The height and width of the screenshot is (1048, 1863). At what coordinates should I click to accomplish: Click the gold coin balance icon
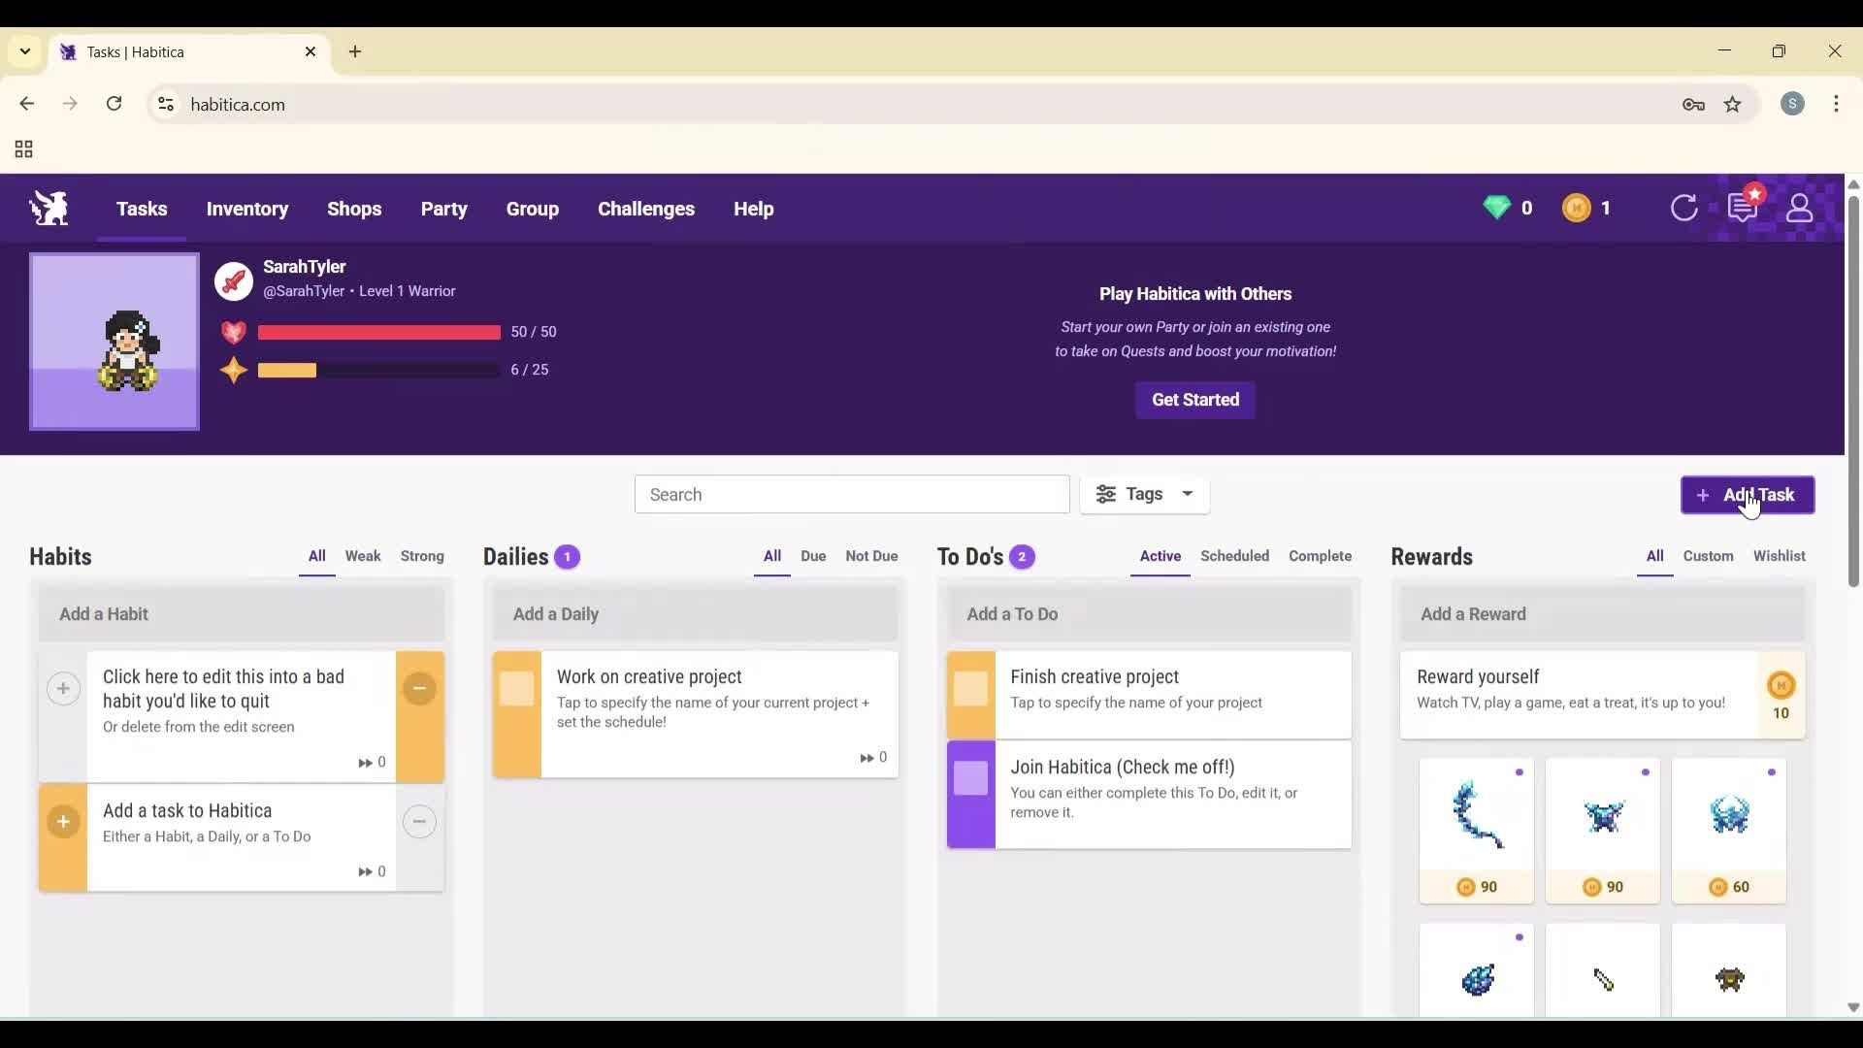[1574, 208]
